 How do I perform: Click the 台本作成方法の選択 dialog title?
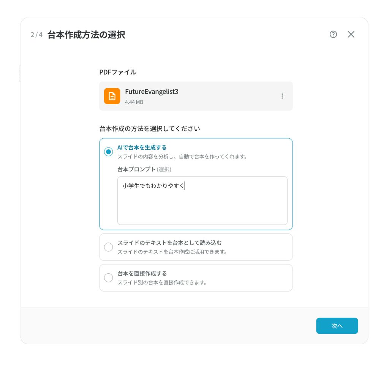point(86,35)
